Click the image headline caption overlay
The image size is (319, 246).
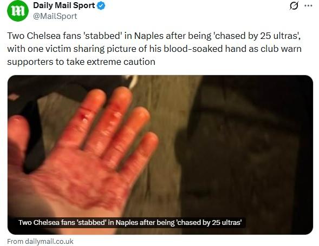point(130,222)
